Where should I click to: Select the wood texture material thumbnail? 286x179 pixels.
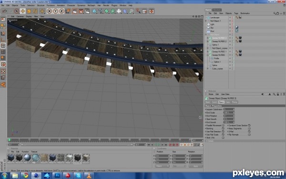point(44,158)
